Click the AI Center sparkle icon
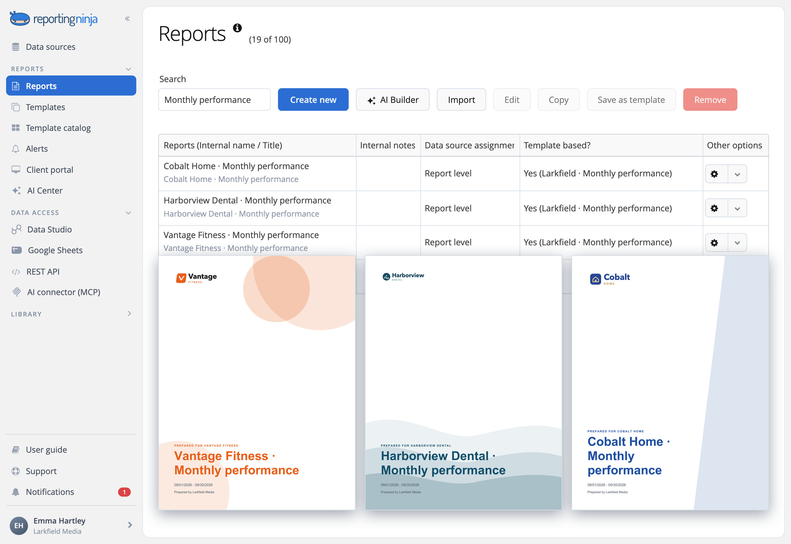Viewport: 791px width, 544px height. [x=16, y=191]
